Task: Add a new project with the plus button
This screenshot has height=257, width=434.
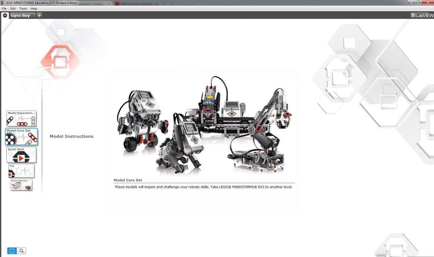Action: pyautogui.click(x=39, y=15)
